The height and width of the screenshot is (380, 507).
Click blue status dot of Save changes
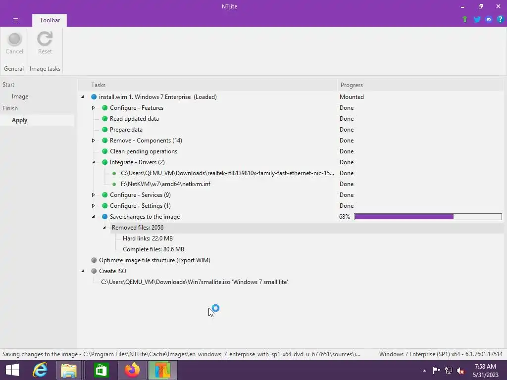pyautogui.click(x=105, y=217)
